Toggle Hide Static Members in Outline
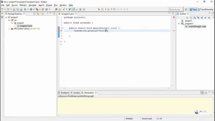 pos(202,18)
